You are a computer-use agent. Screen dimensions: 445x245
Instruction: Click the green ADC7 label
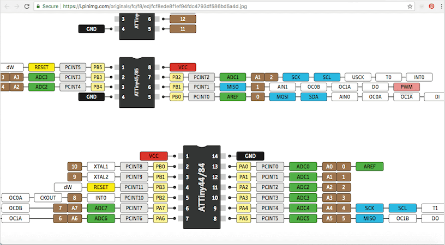tap(101, 208)
